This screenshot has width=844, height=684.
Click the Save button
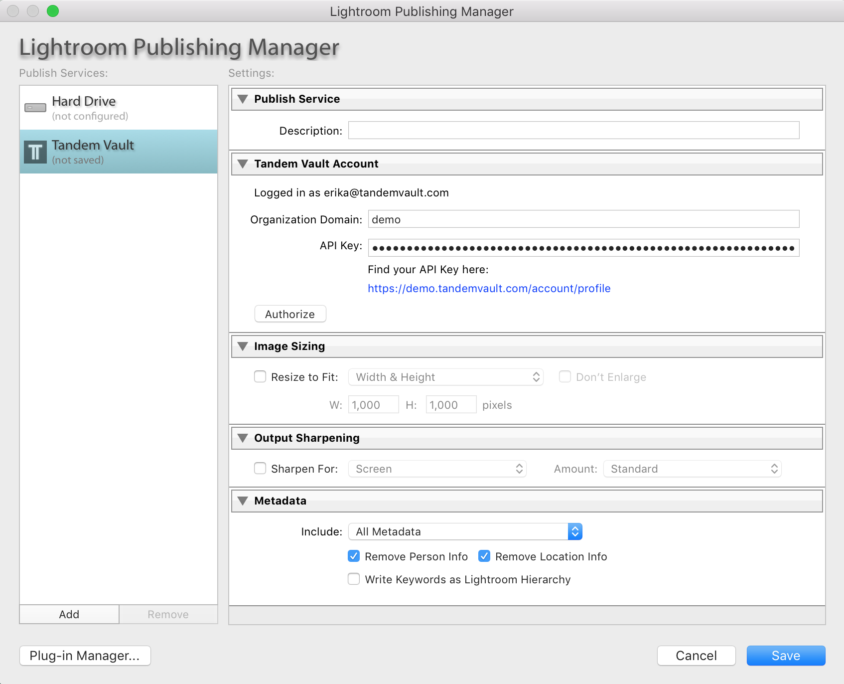point(786,656)
